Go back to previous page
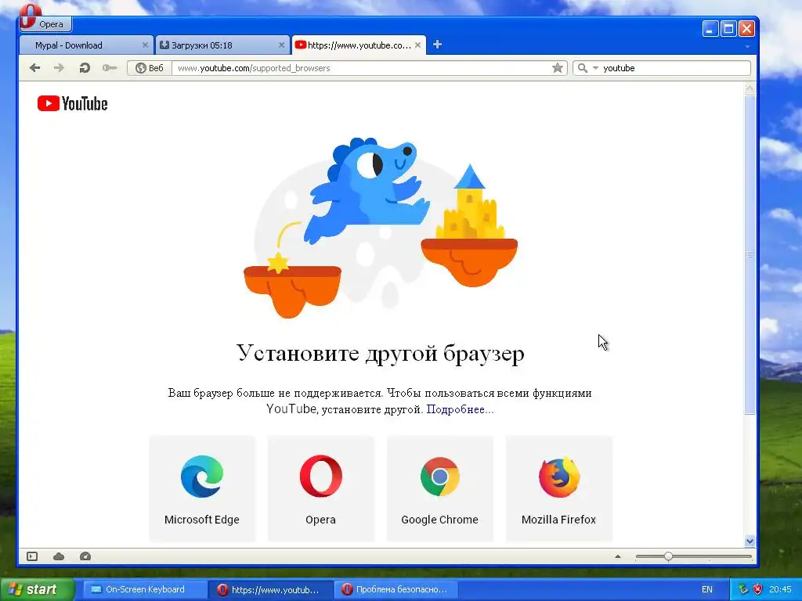This screenshot has width=802, height=601. coord(34,68)
